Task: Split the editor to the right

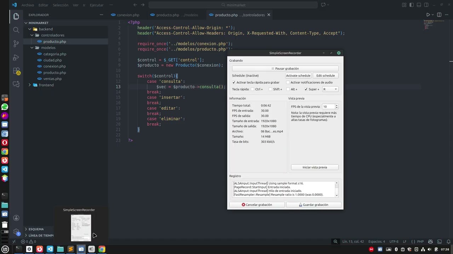Action: [x=439, y=15]
